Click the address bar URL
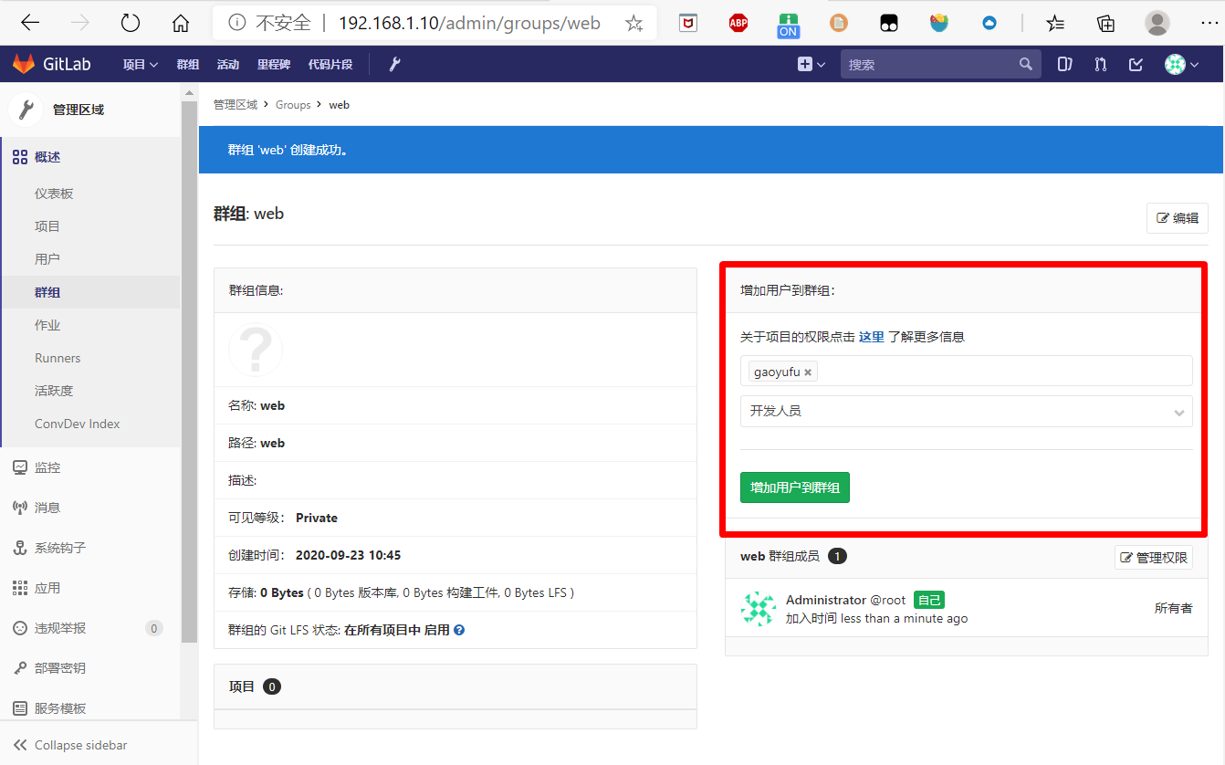 [x=469, y=23]
